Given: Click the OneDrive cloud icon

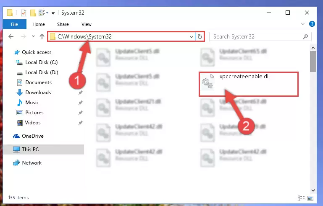Looking at the screenshot, I should point(16,136).
